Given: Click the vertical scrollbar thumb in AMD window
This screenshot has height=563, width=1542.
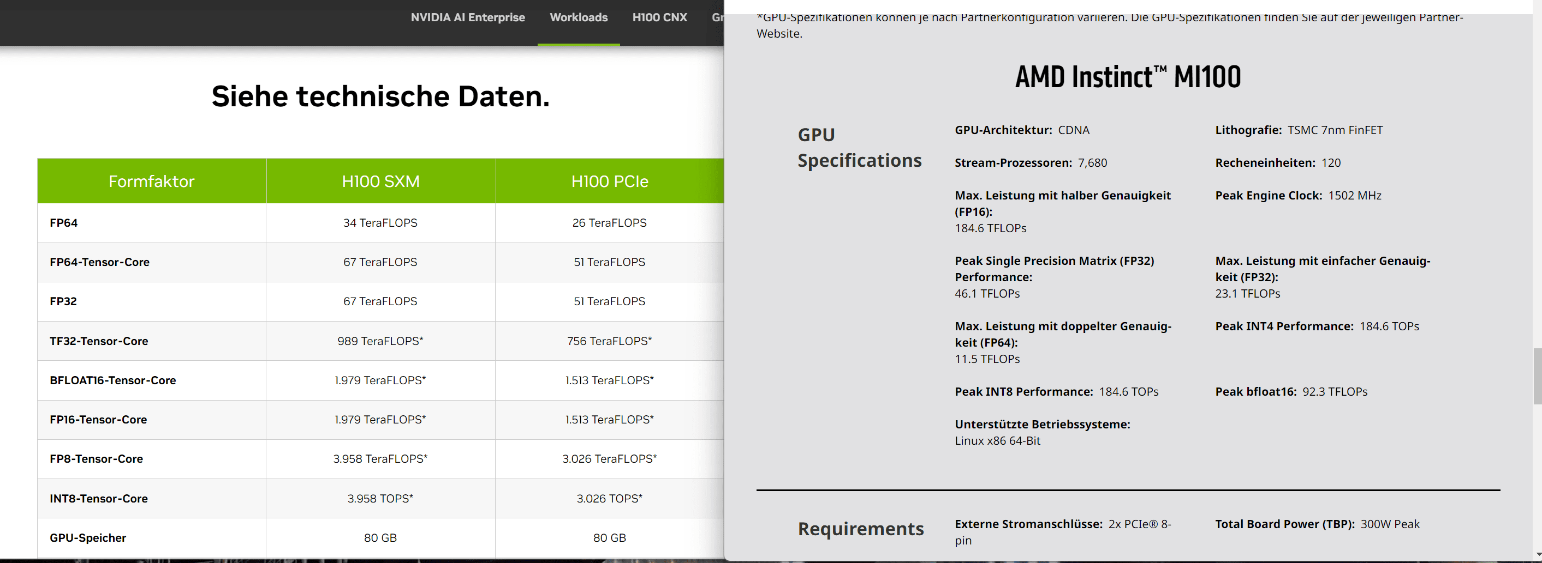Looking at the screenshot, I should [x=1537, y=377].
